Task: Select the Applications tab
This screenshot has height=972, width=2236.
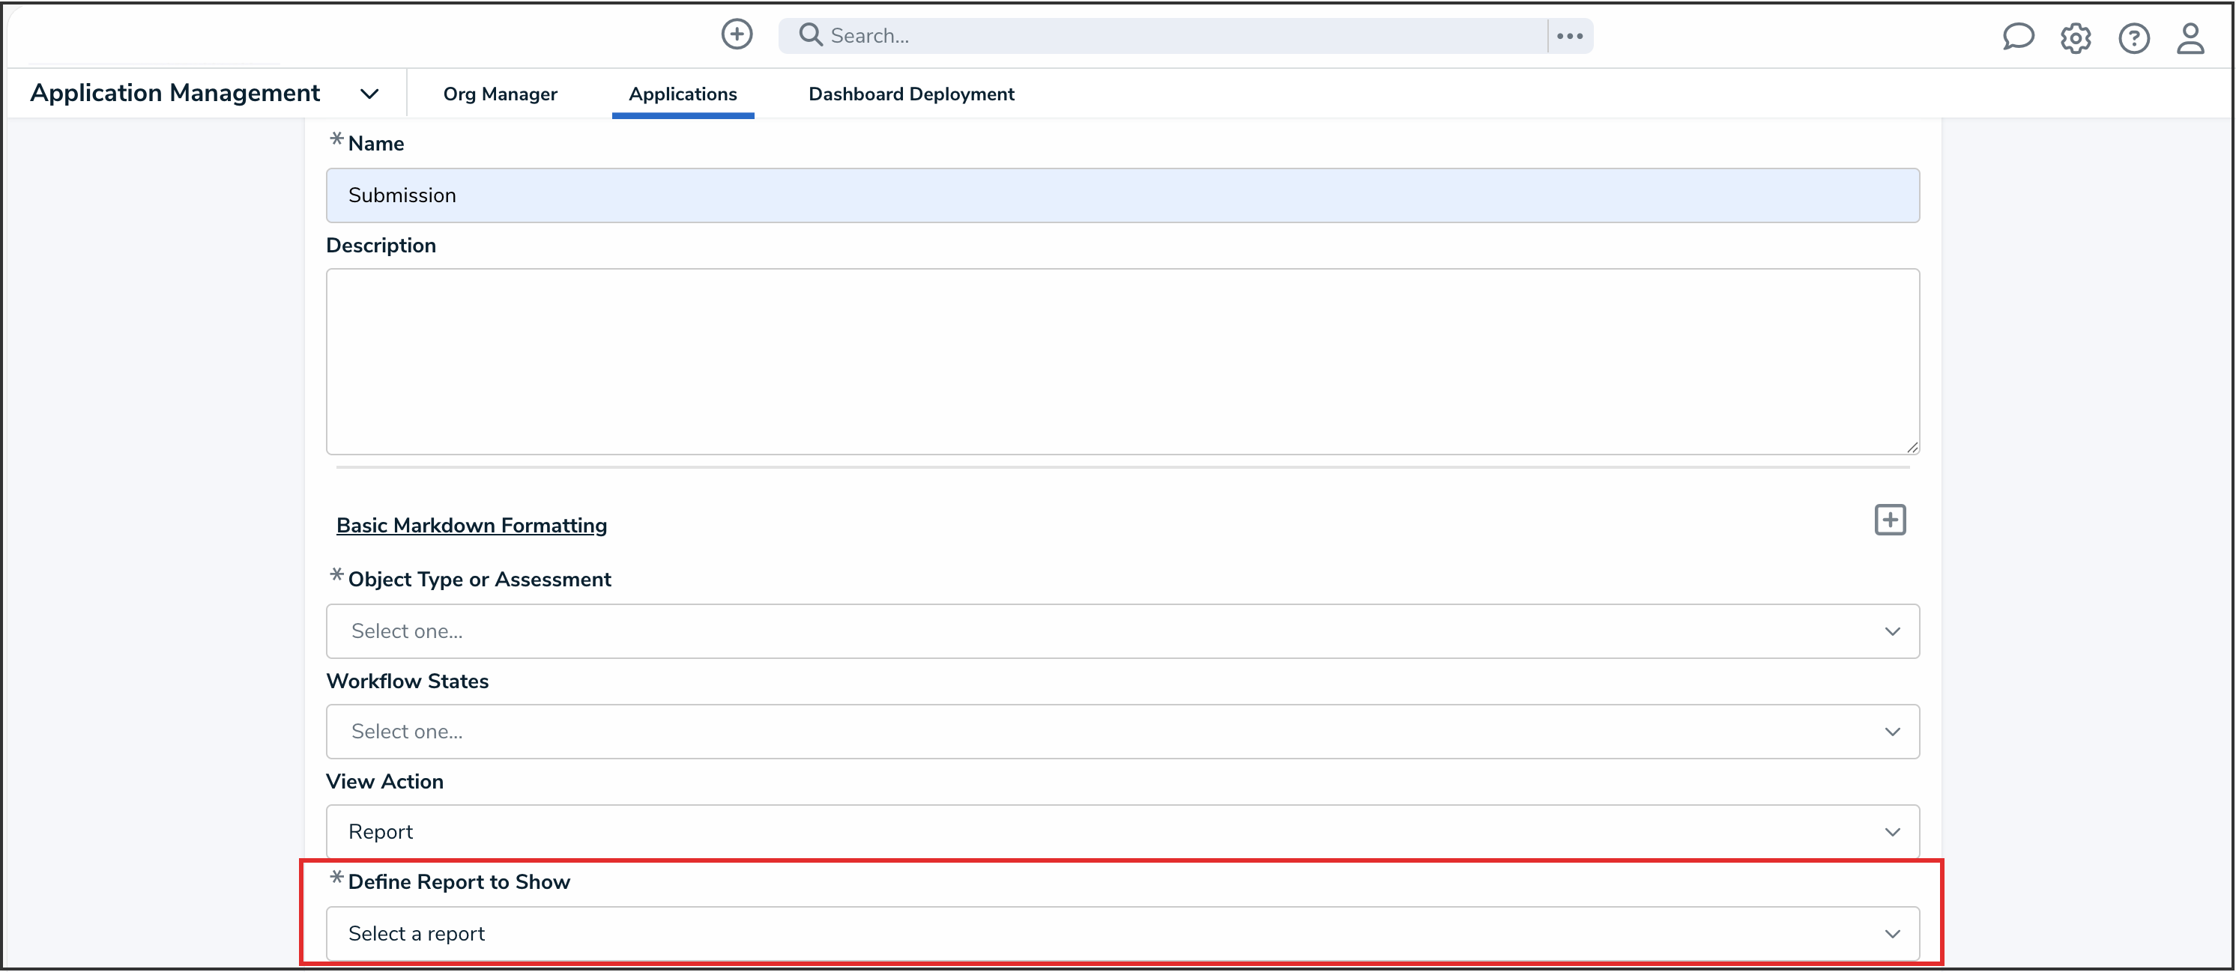Action: [683, 94]
